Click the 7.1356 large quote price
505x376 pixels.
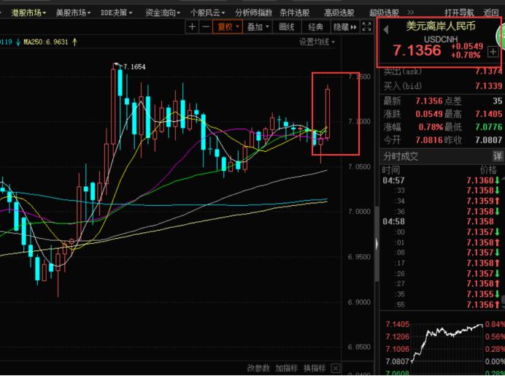417,50
